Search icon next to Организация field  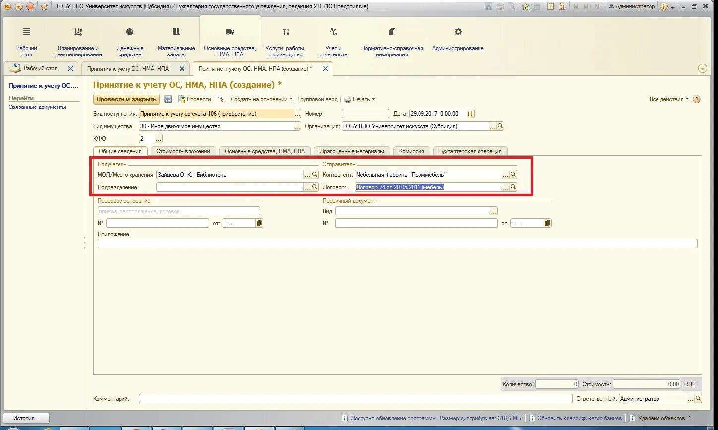(x=500, y=126)
